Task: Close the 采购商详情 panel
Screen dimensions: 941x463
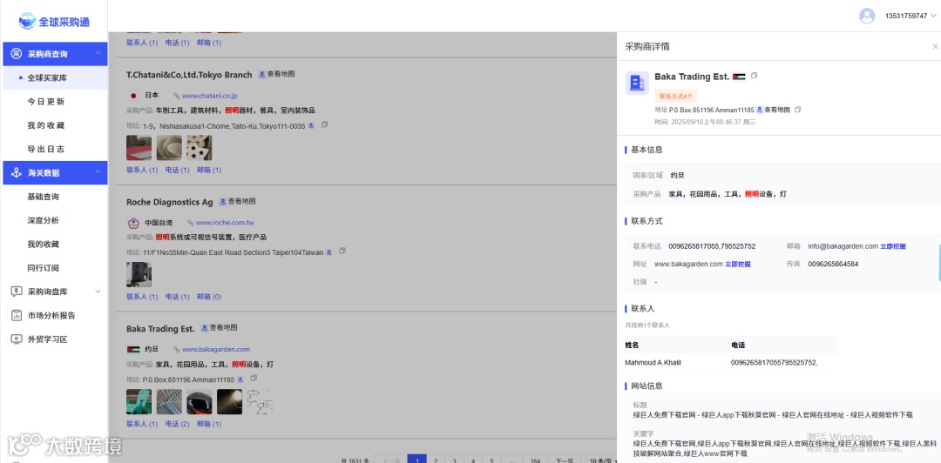Action: [x=935, y=47]
